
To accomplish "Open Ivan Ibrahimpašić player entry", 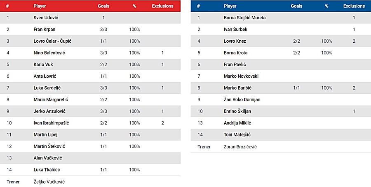I will pos(52,123).
